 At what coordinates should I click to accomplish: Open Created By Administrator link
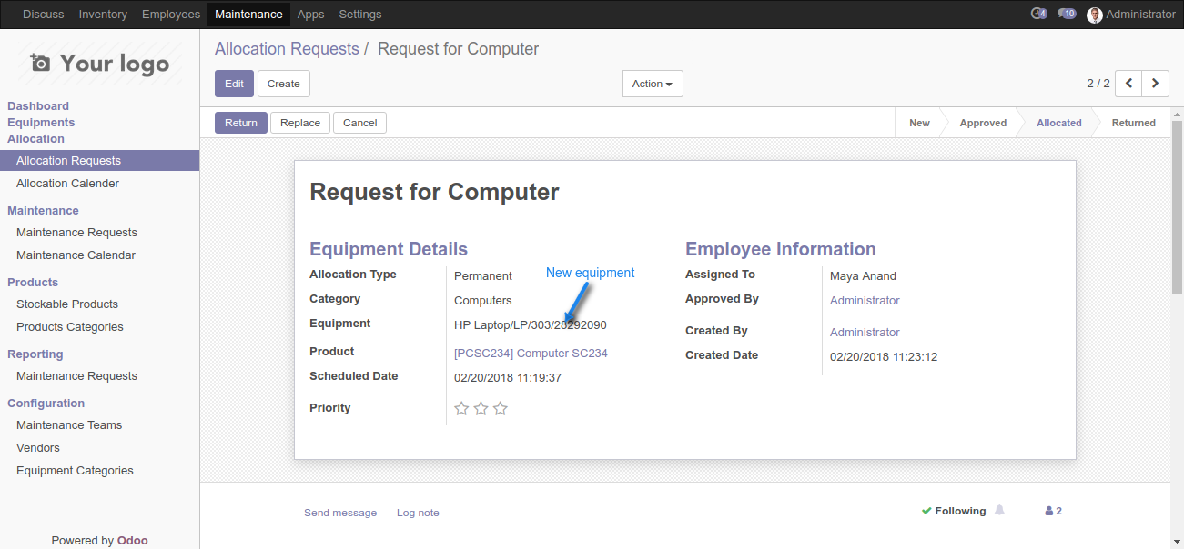pos(865,333)
